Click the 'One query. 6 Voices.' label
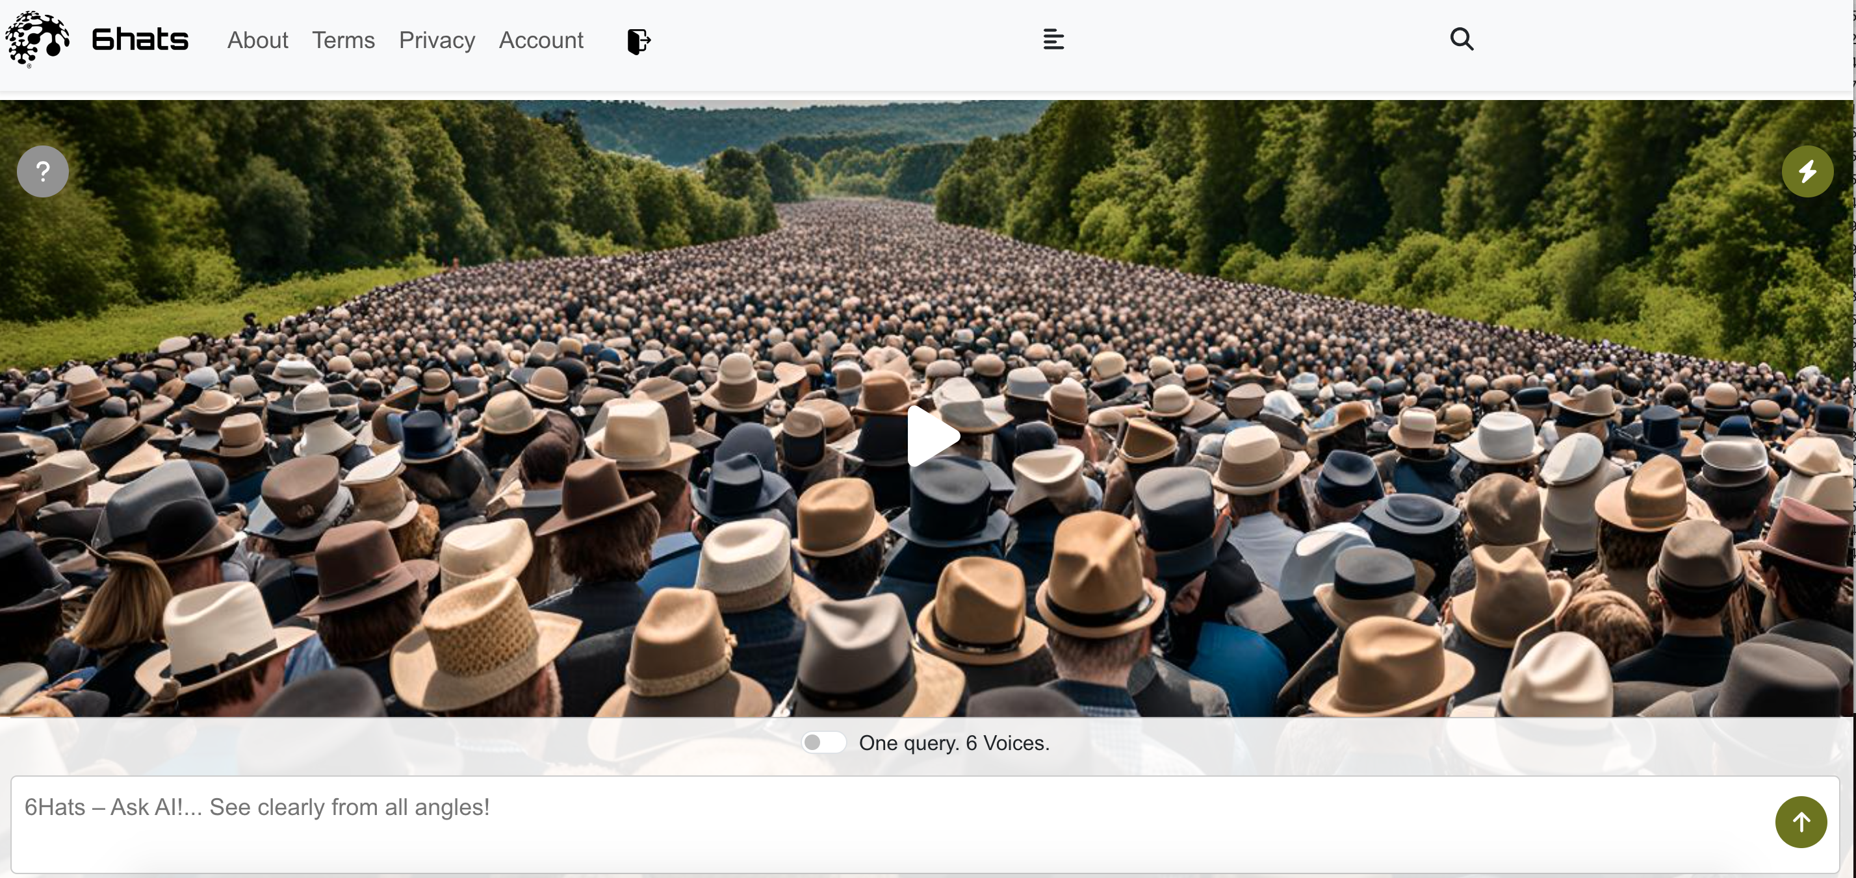This screenshot has width=1856, height=878. [x=954, y=742]
